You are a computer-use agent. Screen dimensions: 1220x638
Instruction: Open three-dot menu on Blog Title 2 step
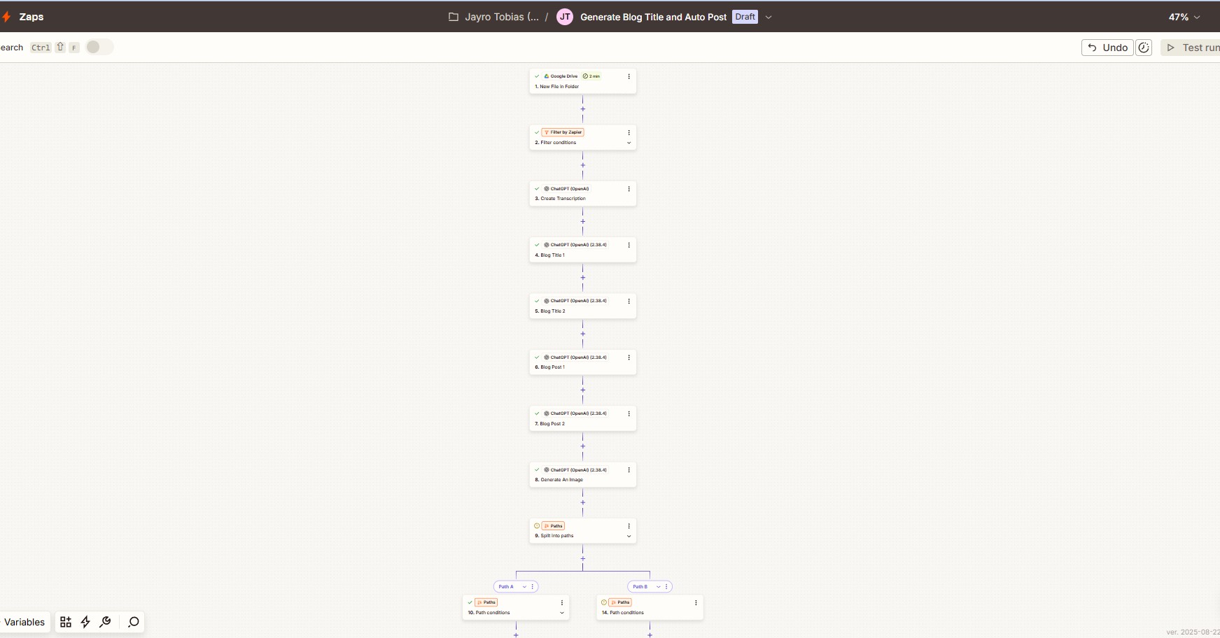tap(629, 301)
